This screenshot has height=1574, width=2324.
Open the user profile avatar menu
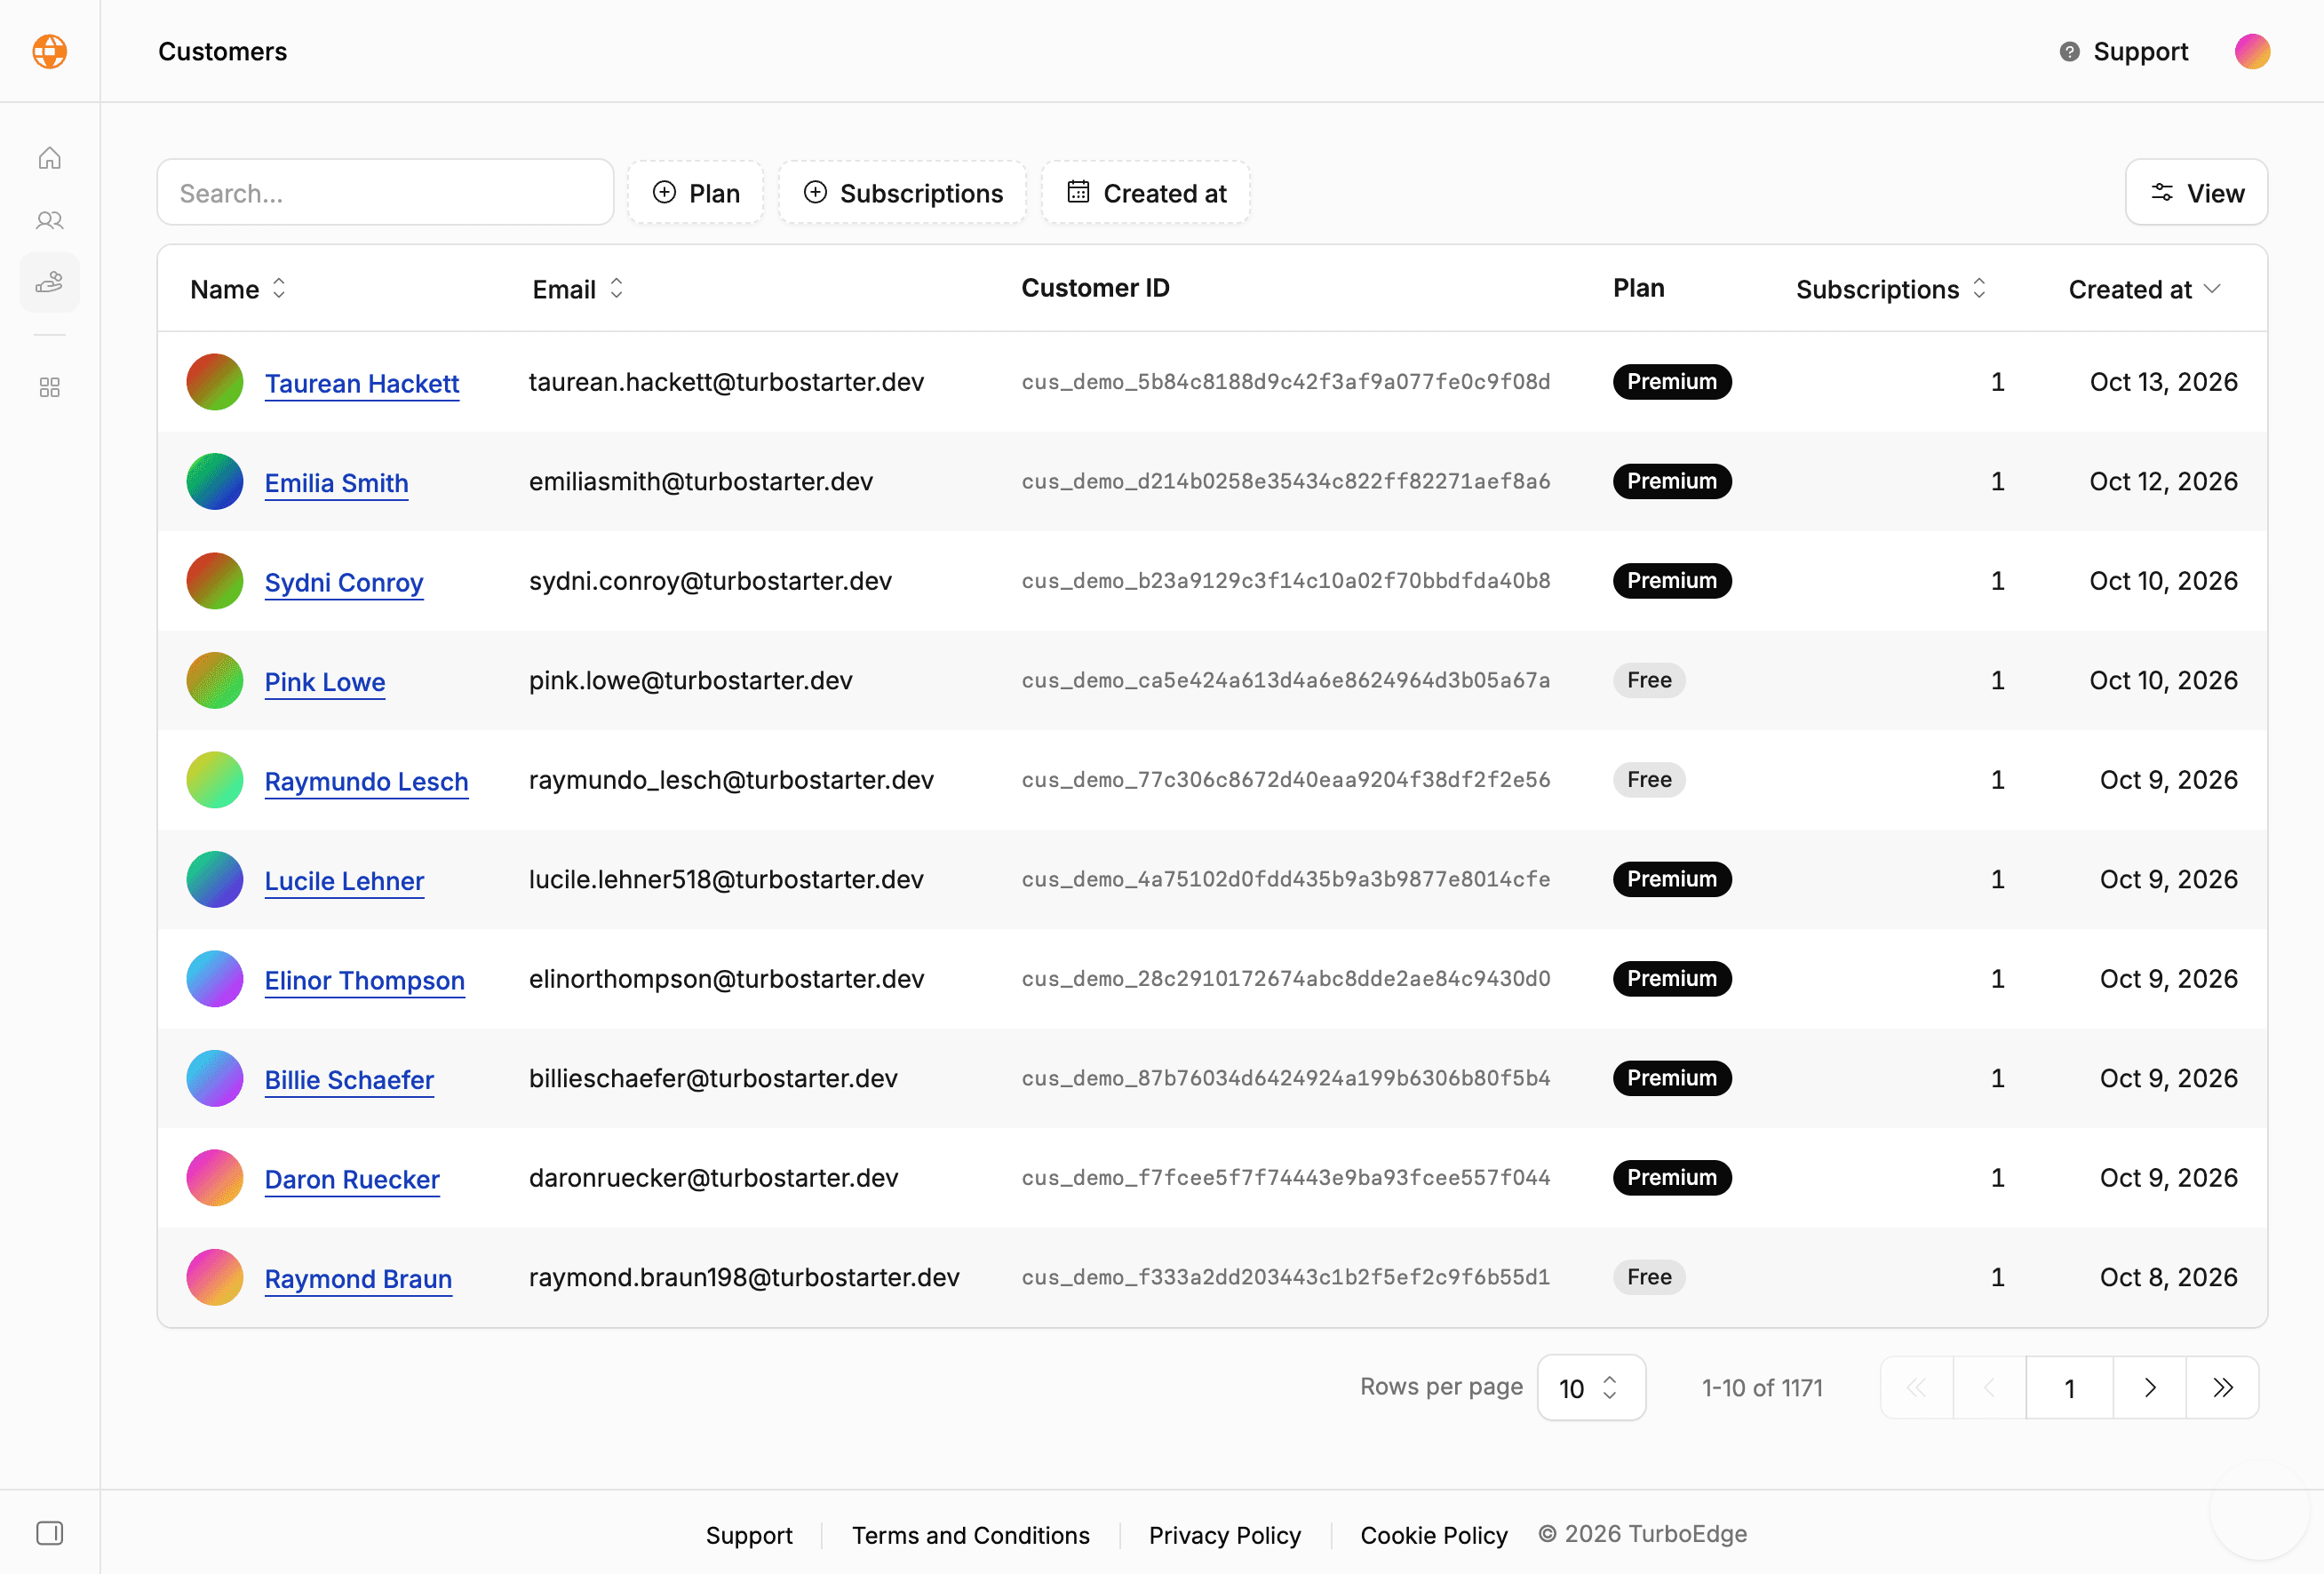click(x=2252, y=51)
